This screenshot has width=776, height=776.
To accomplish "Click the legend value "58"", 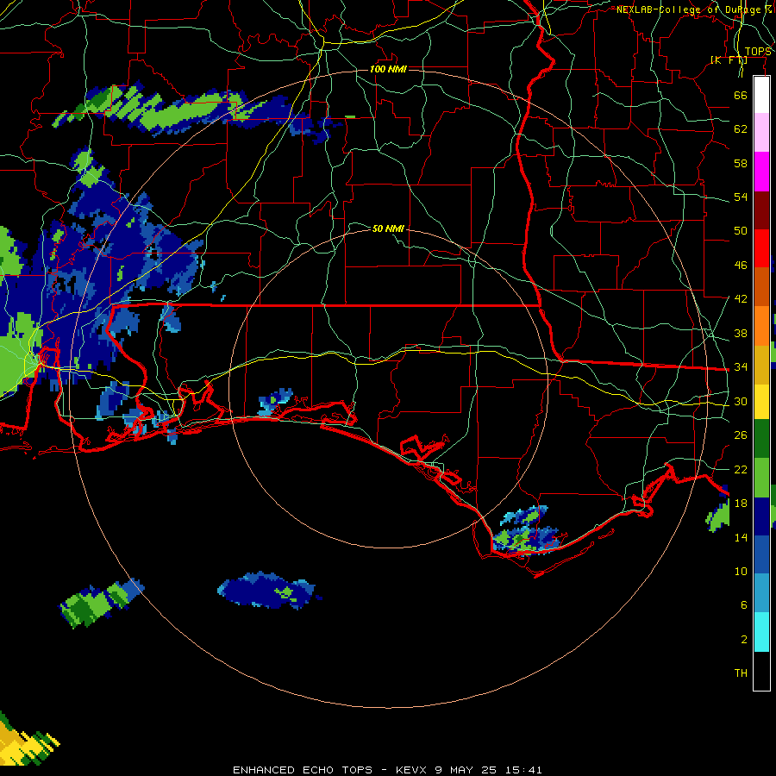I will coord(741,163).
